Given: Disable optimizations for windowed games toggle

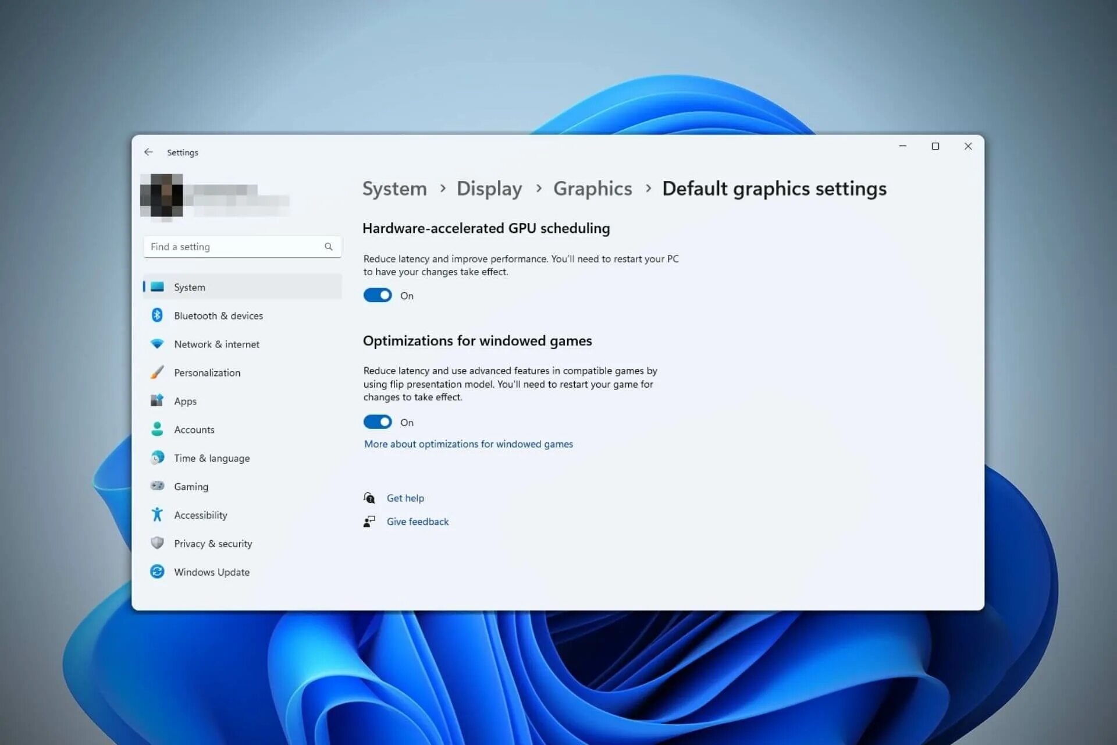Looking at the screenshot, I should click(378, 422).
